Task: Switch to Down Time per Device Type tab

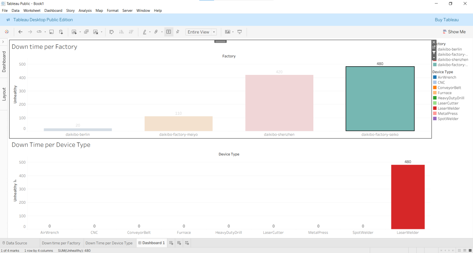Action: (x=109, y=243)
